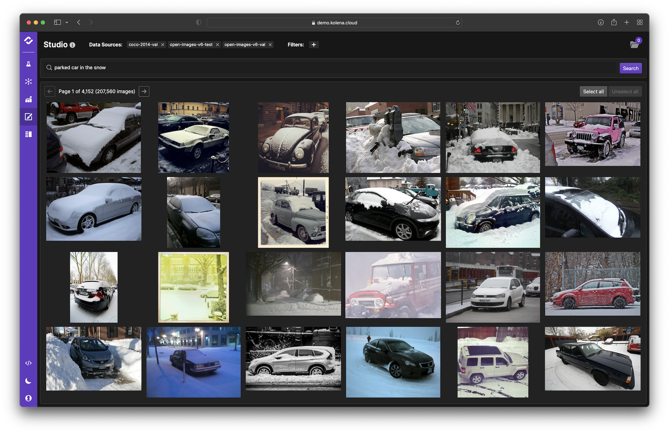
Task: Select the pink Jeep Wrangler thumbnail
Action: point(593,134)
